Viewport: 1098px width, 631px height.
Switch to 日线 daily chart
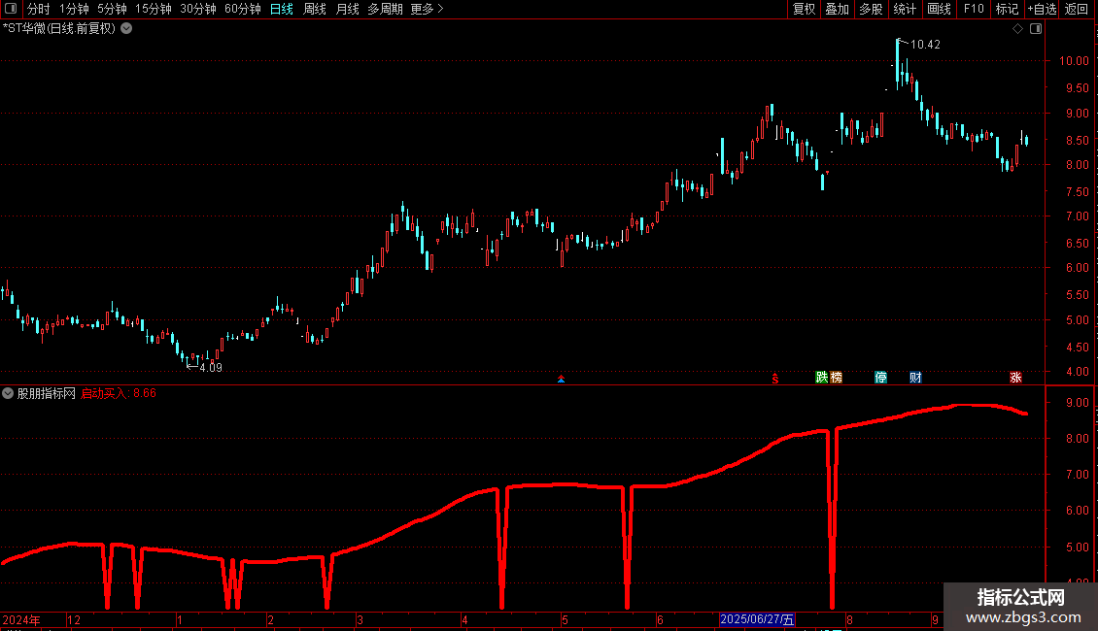(x=282, y=9)
